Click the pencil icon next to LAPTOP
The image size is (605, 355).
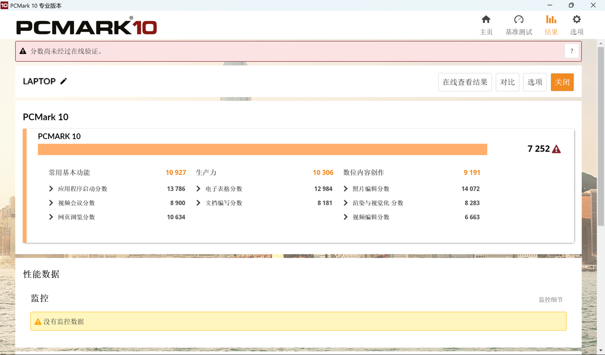(63, 81)
